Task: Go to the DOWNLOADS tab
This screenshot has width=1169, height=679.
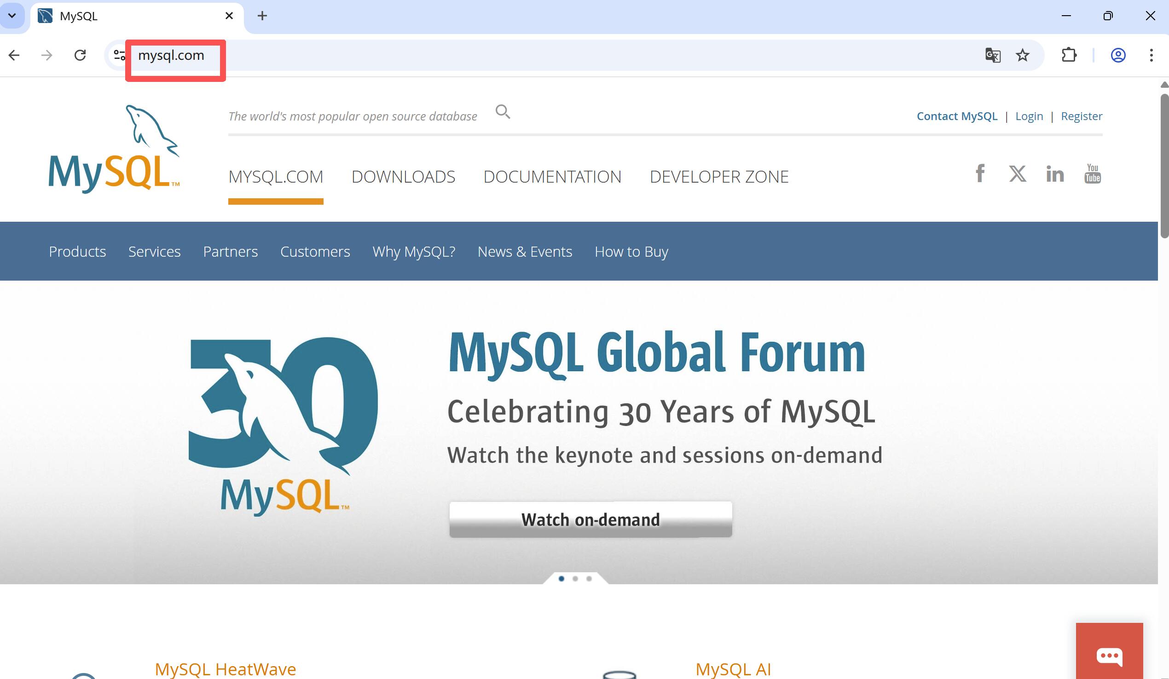Action: point(403,177)
